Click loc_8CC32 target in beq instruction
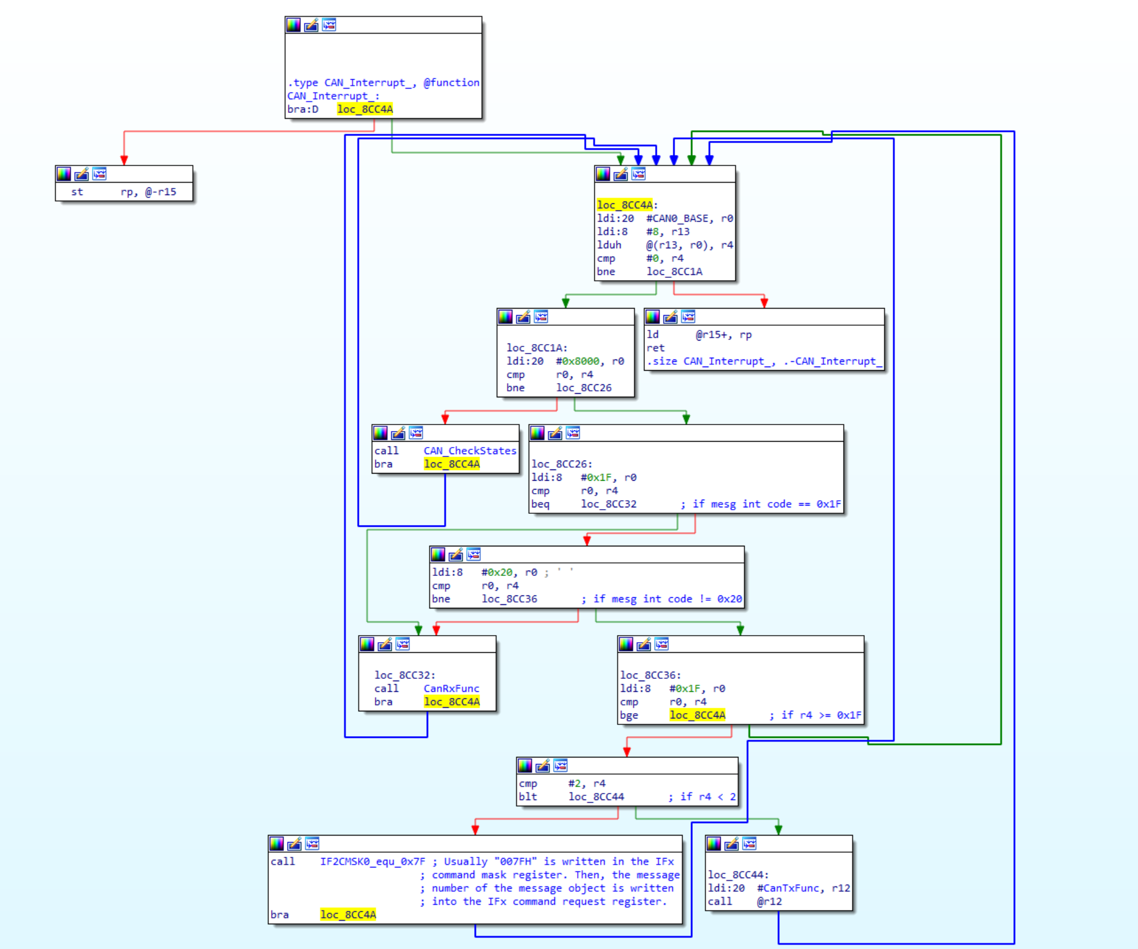This screenshot has width=1138, height=949. click(608, 504)
